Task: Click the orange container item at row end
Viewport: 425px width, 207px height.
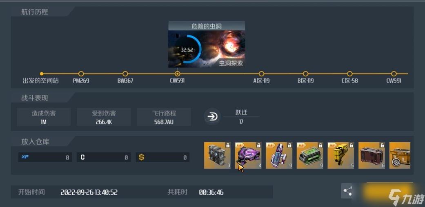Action: [x=400, y=155]
